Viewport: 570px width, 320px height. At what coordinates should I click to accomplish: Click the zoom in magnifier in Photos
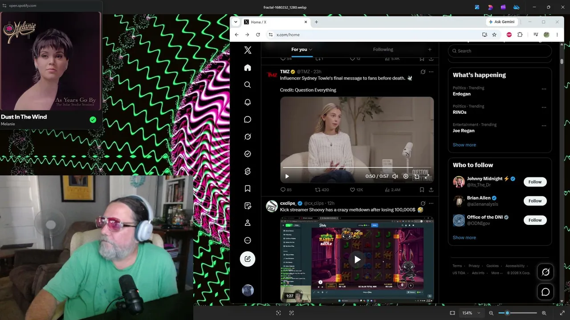544,313
